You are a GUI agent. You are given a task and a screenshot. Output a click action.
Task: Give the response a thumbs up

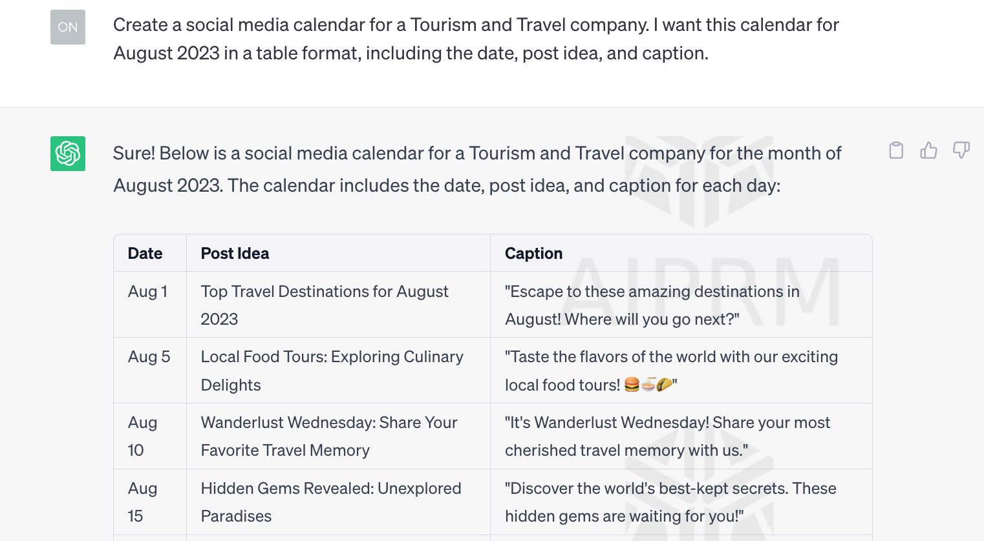(928, 150)
